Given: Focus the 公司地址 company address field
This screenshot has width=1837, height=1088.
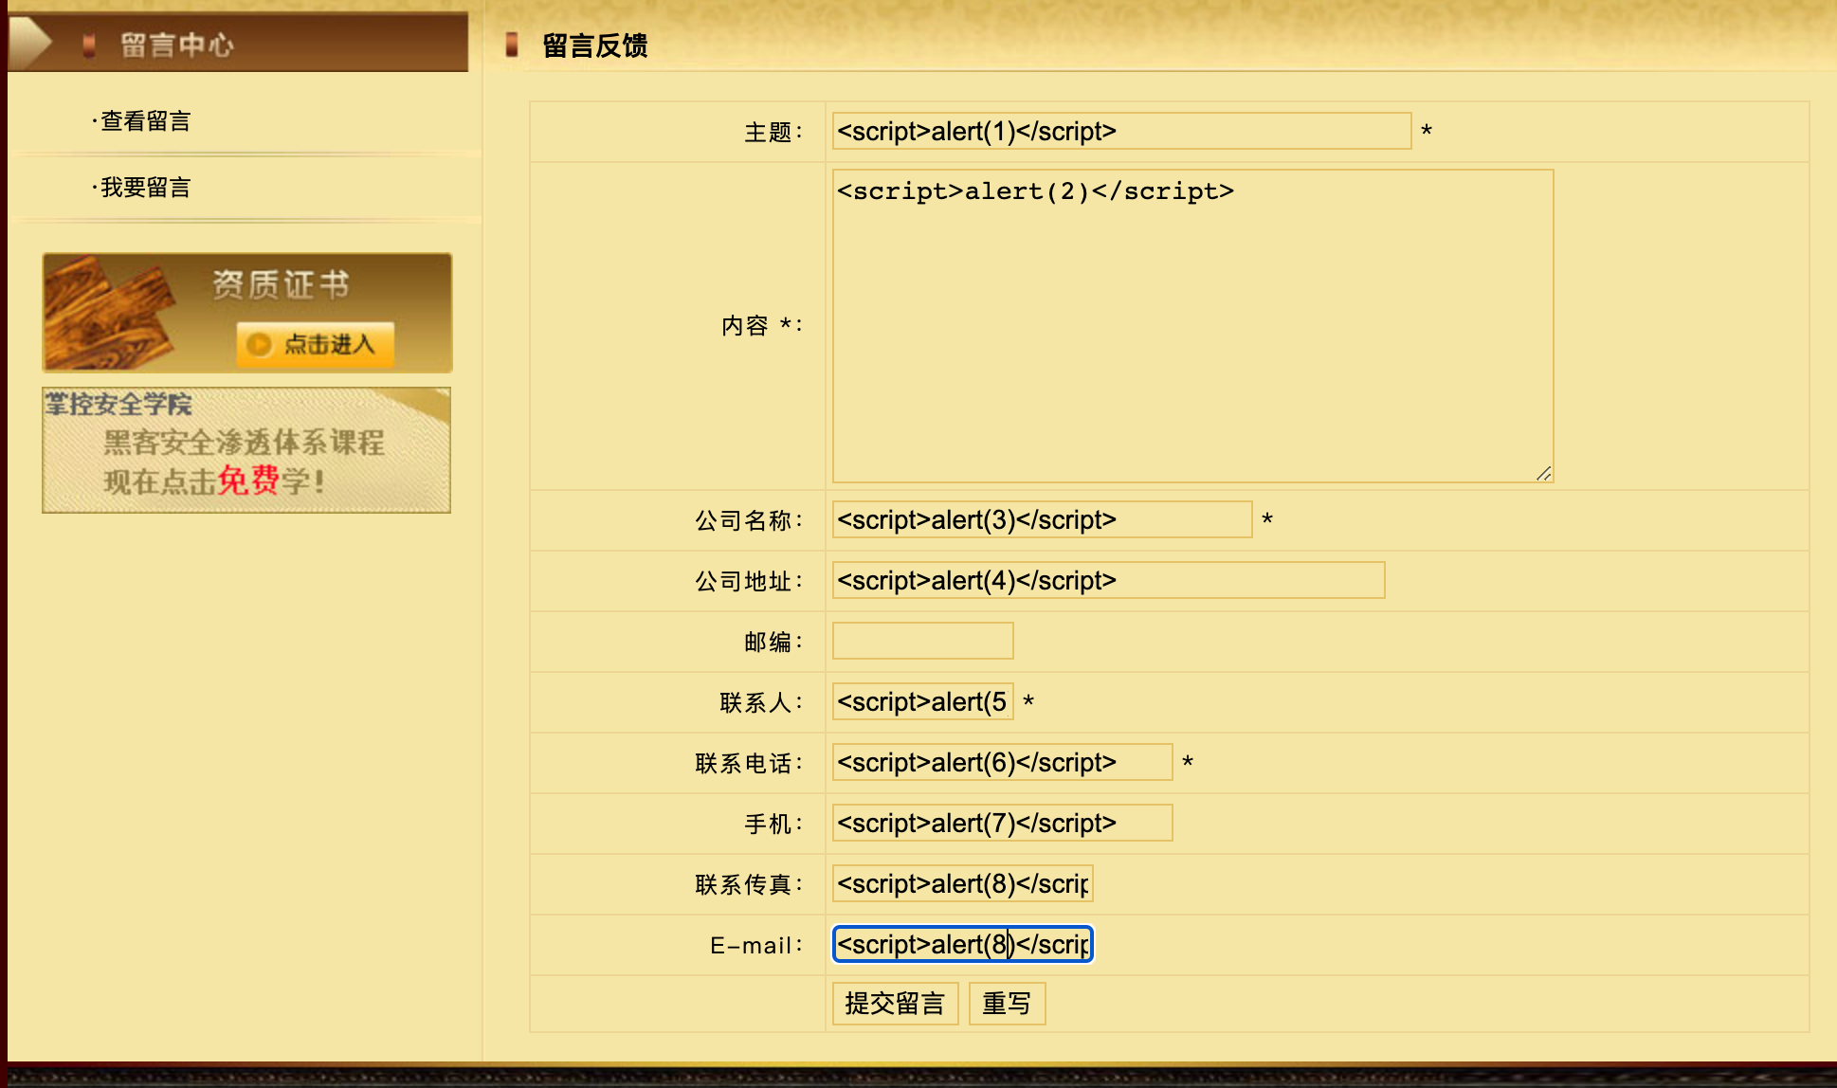Looking at the screenshot, I should [x=1109, y=580].
